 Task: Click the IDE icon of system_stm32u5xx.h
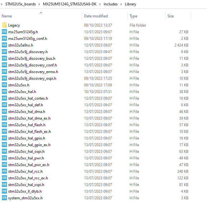pyautogui.click(x=4, y=198)
